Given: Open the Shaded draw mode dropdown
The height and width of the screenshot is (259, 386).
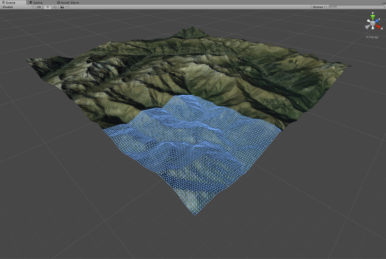Looking at the screenshot, I should [18, 7].
